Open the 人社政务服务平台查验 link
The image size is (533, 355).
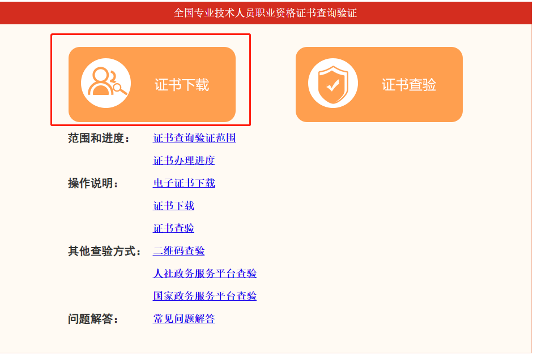click(x=204, y=273)
